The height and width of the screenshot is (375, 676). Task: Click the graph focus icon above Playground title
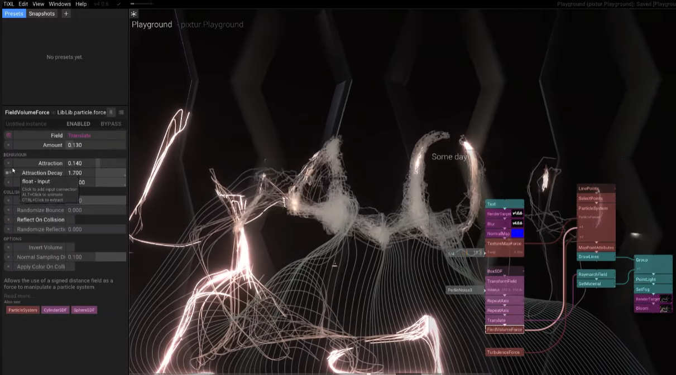134,13
